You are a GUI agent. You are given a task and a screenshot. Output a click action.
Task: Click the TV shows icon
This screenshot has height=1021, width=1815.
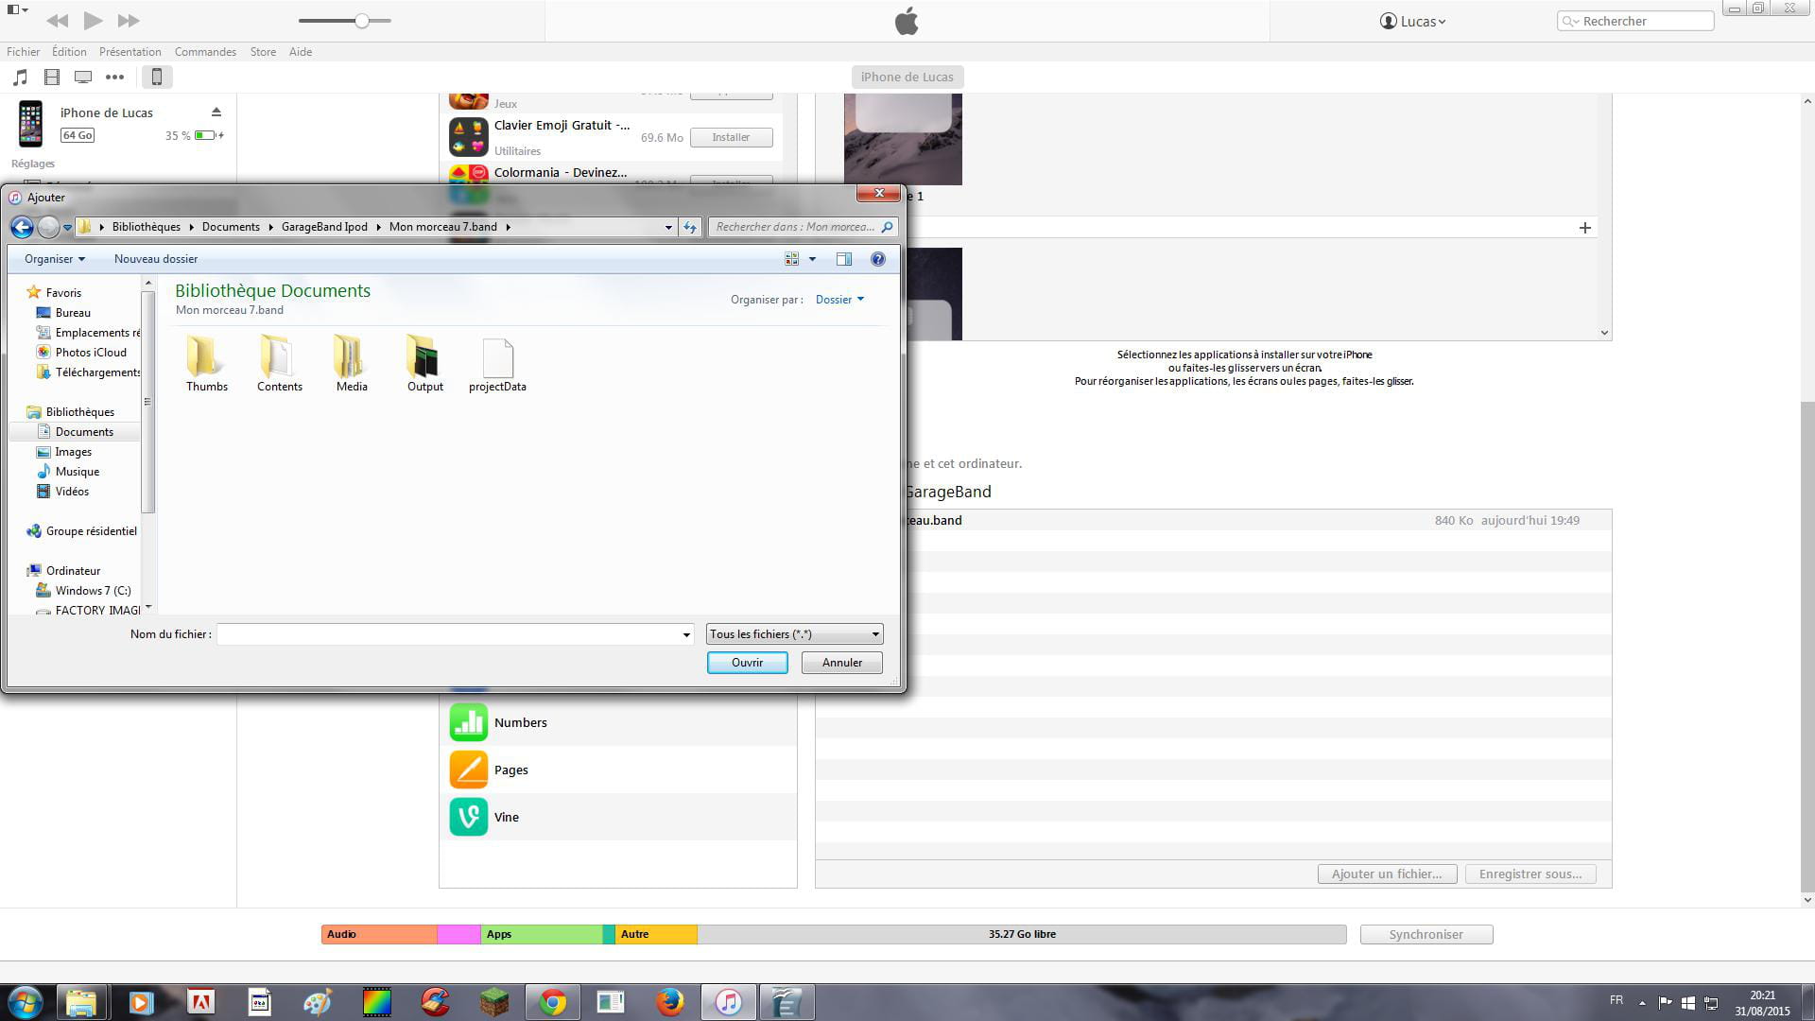click(83, 78)
